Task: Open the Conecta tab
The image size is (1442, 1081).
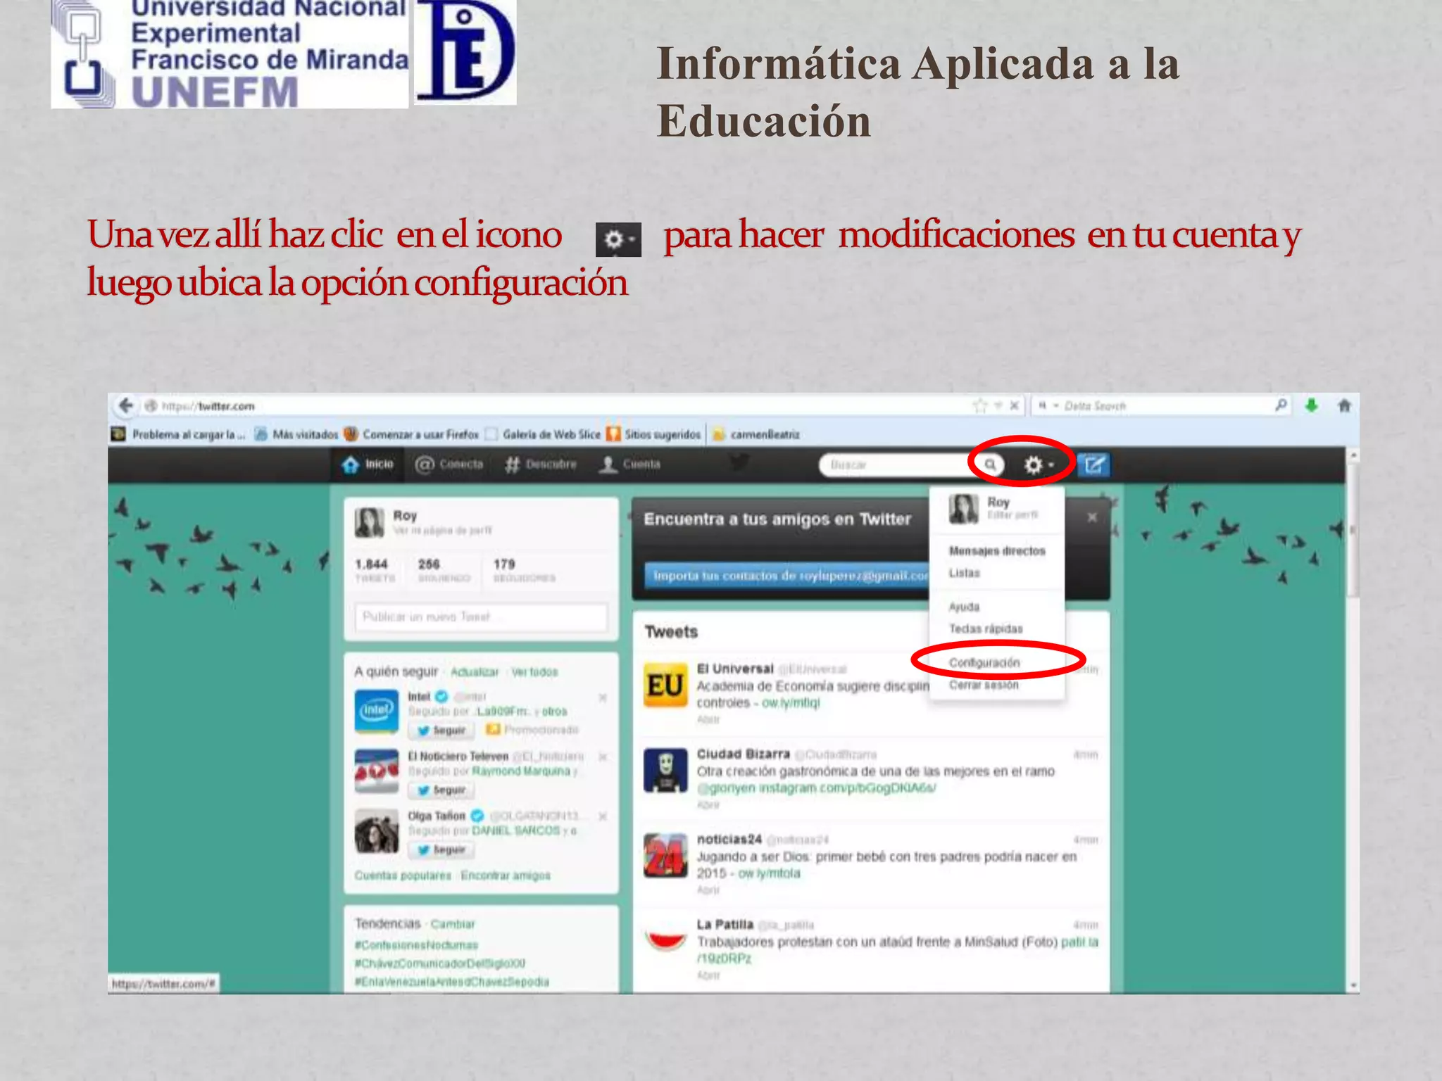Action: [x=449, y=464]
